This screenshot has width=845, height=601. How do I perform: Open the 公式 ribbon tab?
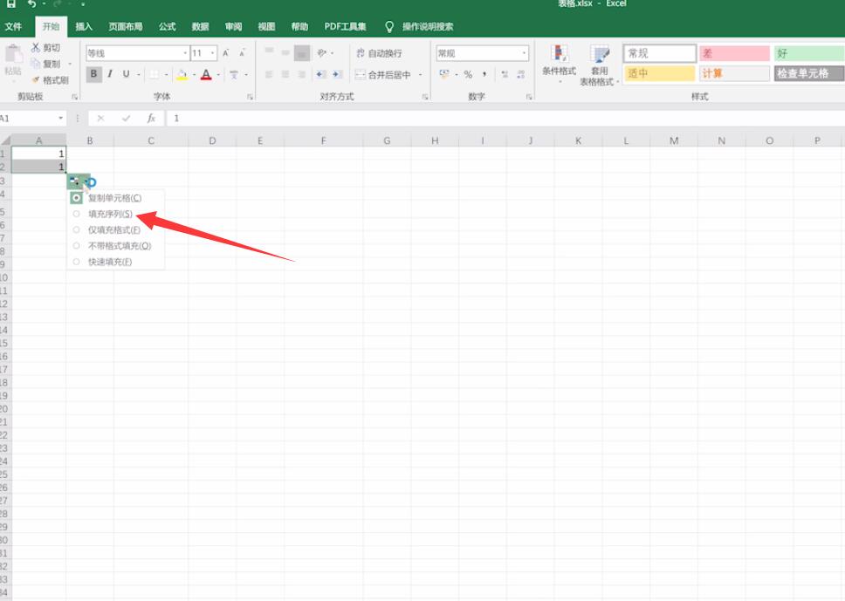tap(167, 26)
